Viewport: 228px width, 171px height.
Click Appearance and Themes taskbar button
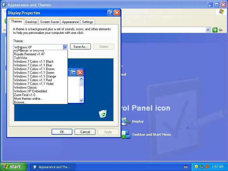point(53,167)
